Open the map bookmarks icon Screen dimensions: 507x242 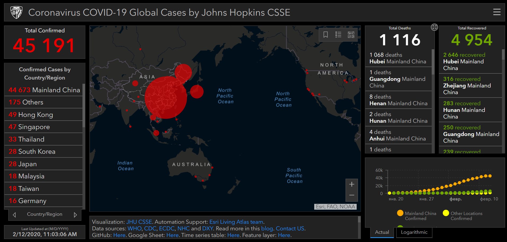click(326, 34)
